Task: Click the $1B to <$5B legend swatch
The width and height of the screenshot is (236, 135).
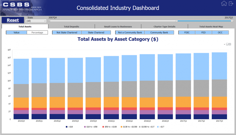Action: point(85,127)
